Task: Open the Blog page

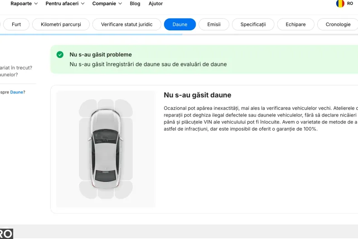Action: point(135,4)
